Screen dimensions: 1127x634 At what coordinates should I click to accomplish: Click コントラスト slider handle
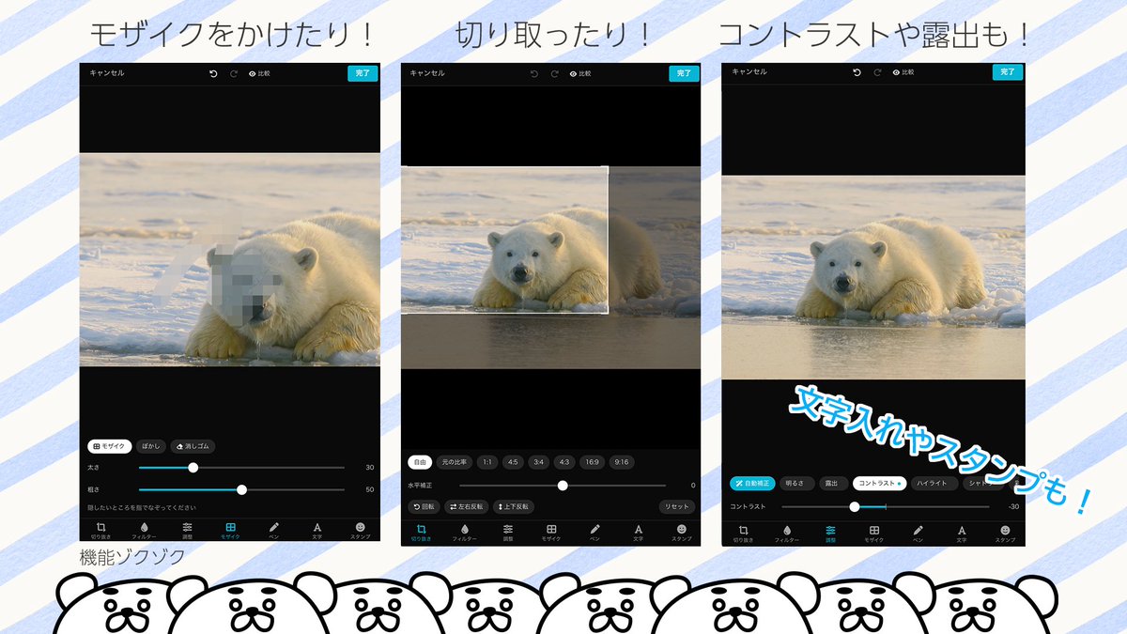pyautogui.click(x=855, y=506)
